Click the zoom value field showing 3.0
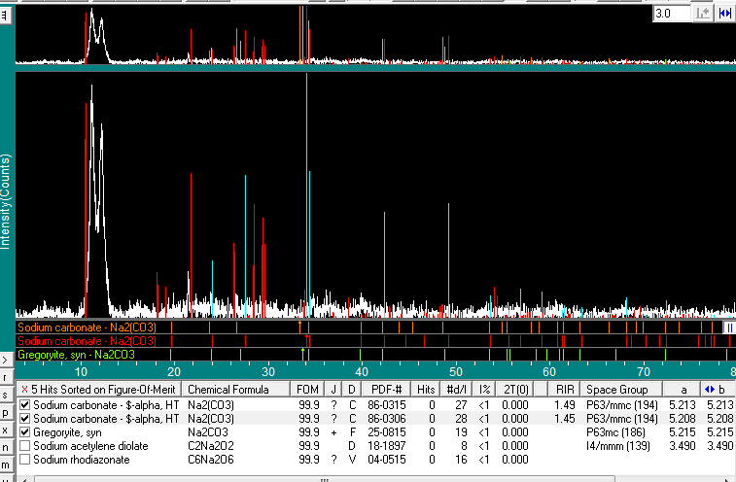 click(x=672, y=14)
